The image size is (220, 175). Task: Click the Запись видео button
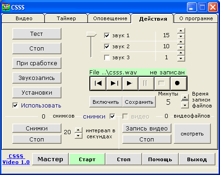point(147,128)
